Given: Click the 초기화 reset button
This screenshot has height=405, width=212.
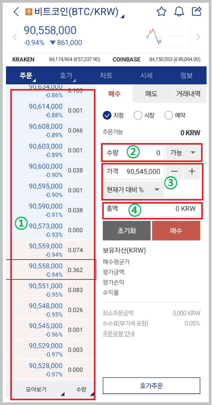Looking at the screenshot, I should (x=127, y=231).
